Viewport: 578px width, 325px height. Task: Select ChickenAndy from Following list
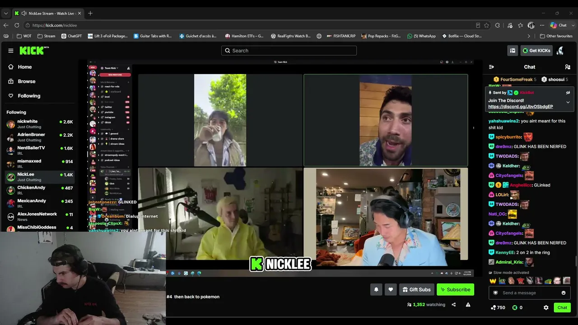pyautogui.click(x=40, y=190)
